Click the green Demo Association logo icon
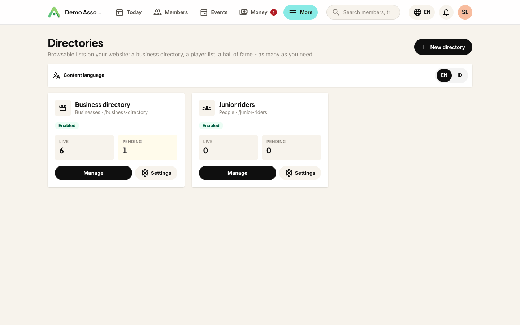This screenshot has width=520, height=325. click(54, 12)
